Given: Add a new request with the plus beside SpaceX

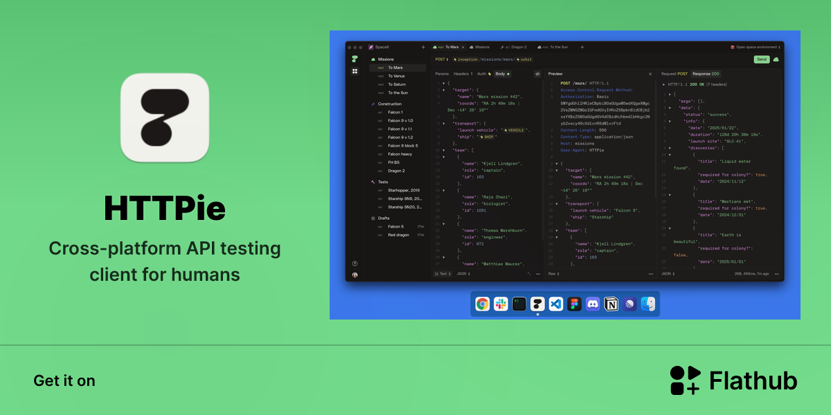Looking at the screenshot, I should (x=423, y=47).
